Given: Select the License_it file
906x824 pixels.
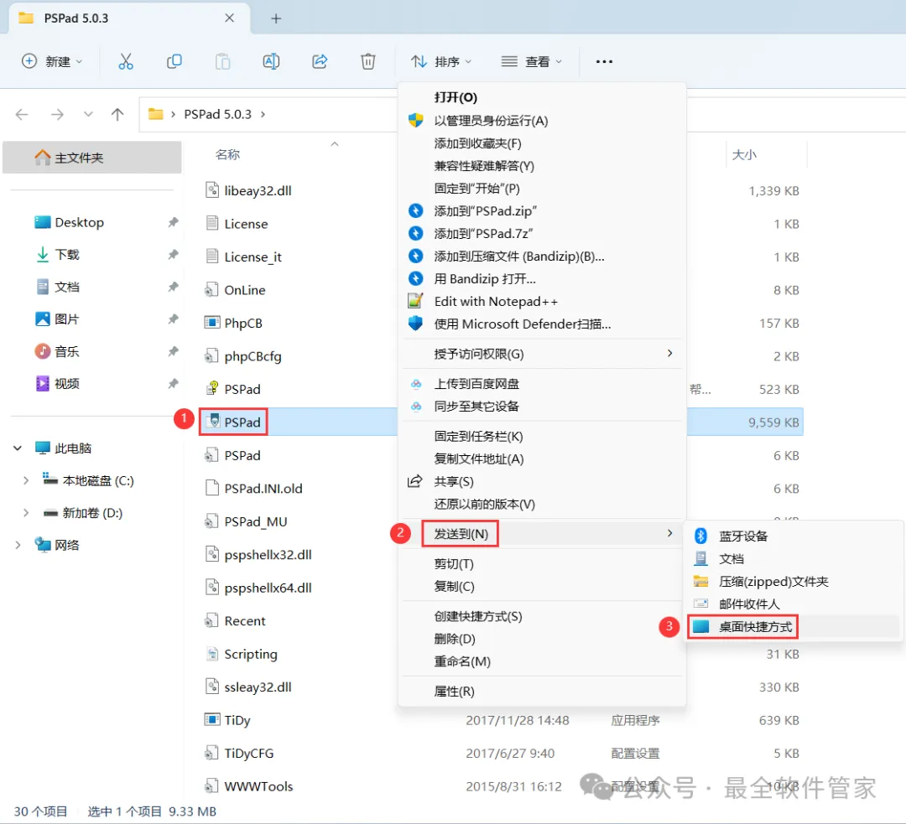Looking at the screenshot, I should pos(253,257).
